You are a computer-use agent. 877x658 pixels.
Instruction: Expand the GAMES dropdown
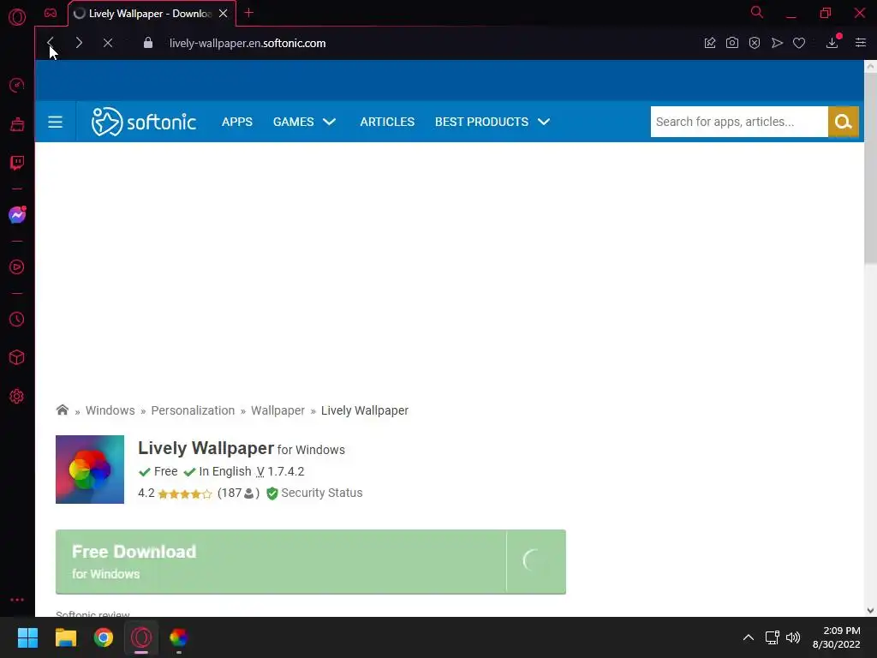[304, 122]
